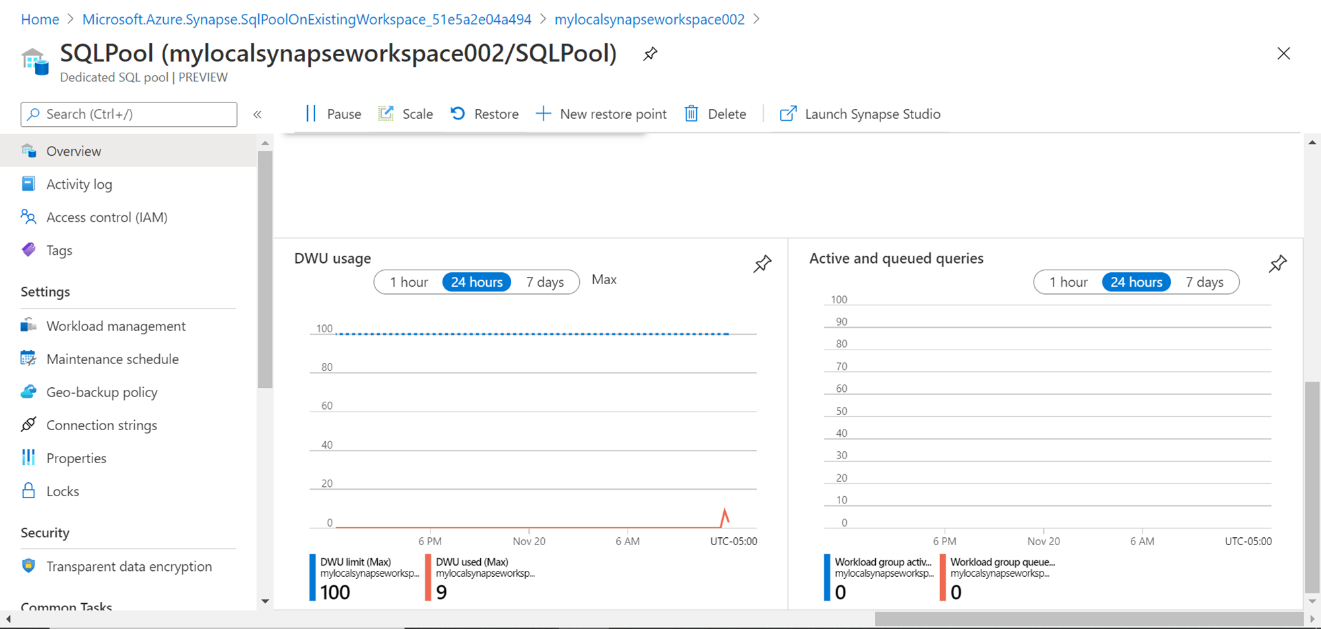Switch DWU usage chart to 1 hour range

(x=409, y=281)
